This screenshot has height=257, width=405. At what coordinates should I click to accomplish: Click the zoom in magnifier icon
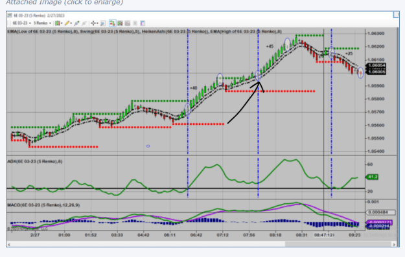pos(76,23)
